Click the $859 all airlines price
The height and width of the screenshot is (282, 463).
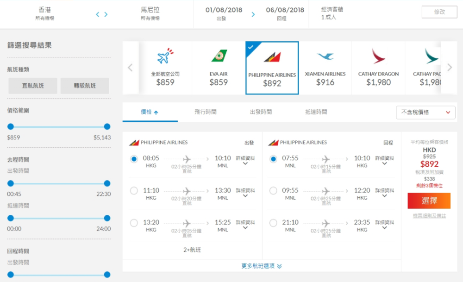tap(165, 82)
